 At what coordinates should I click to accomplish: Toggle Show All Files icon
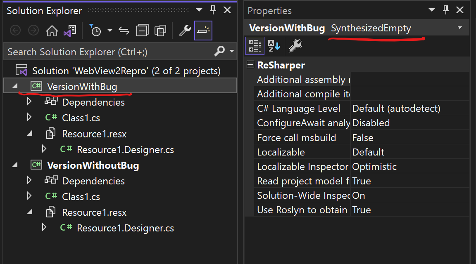pyautogui.click(x=160, y=31)
